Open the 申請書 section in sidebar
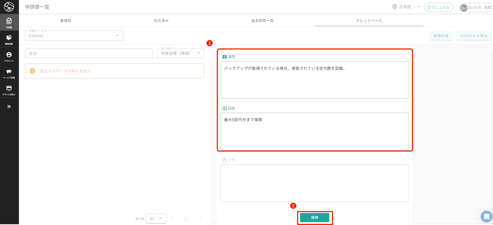This screenshot has width=493, height=225. pyautogui.click(x=9, y=22)
